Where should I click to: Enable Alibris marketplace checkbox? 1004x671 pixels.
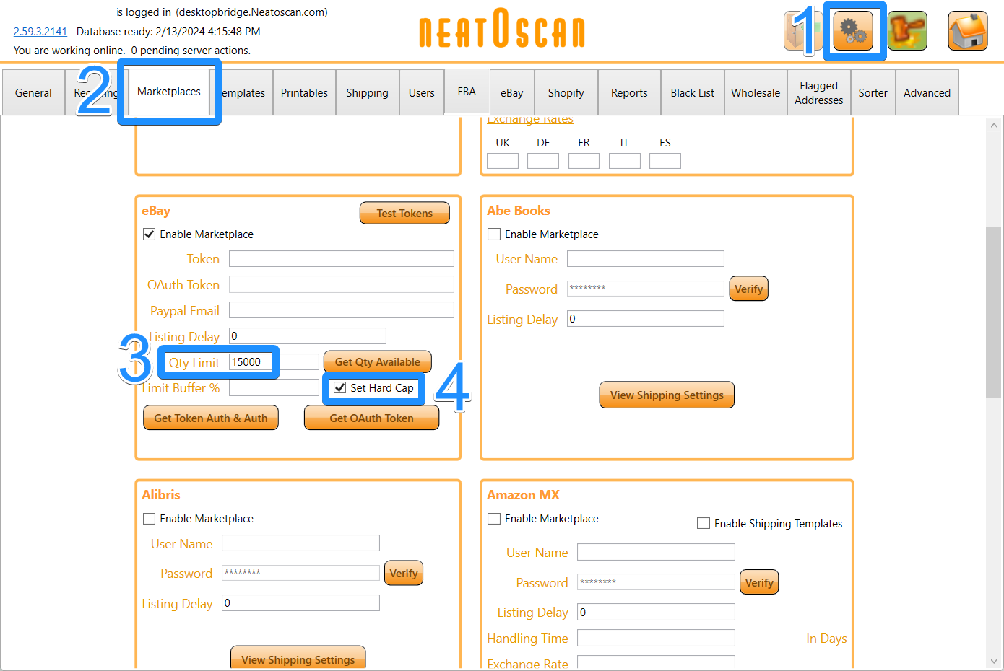[150, 518]
